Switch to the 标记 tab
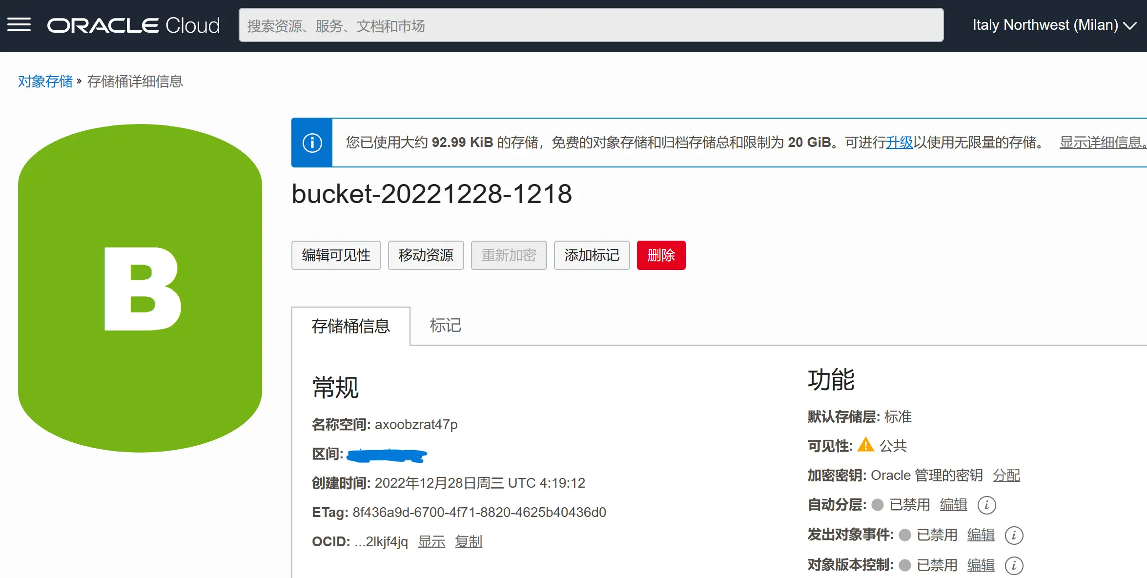1147x578 pixels. tap(445, 325)
